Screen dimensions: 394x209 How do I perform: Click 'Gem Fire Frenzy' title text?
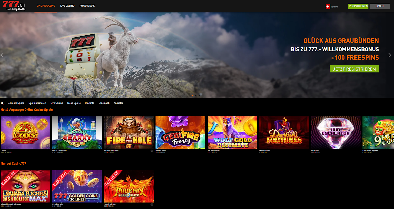(161, 151)
